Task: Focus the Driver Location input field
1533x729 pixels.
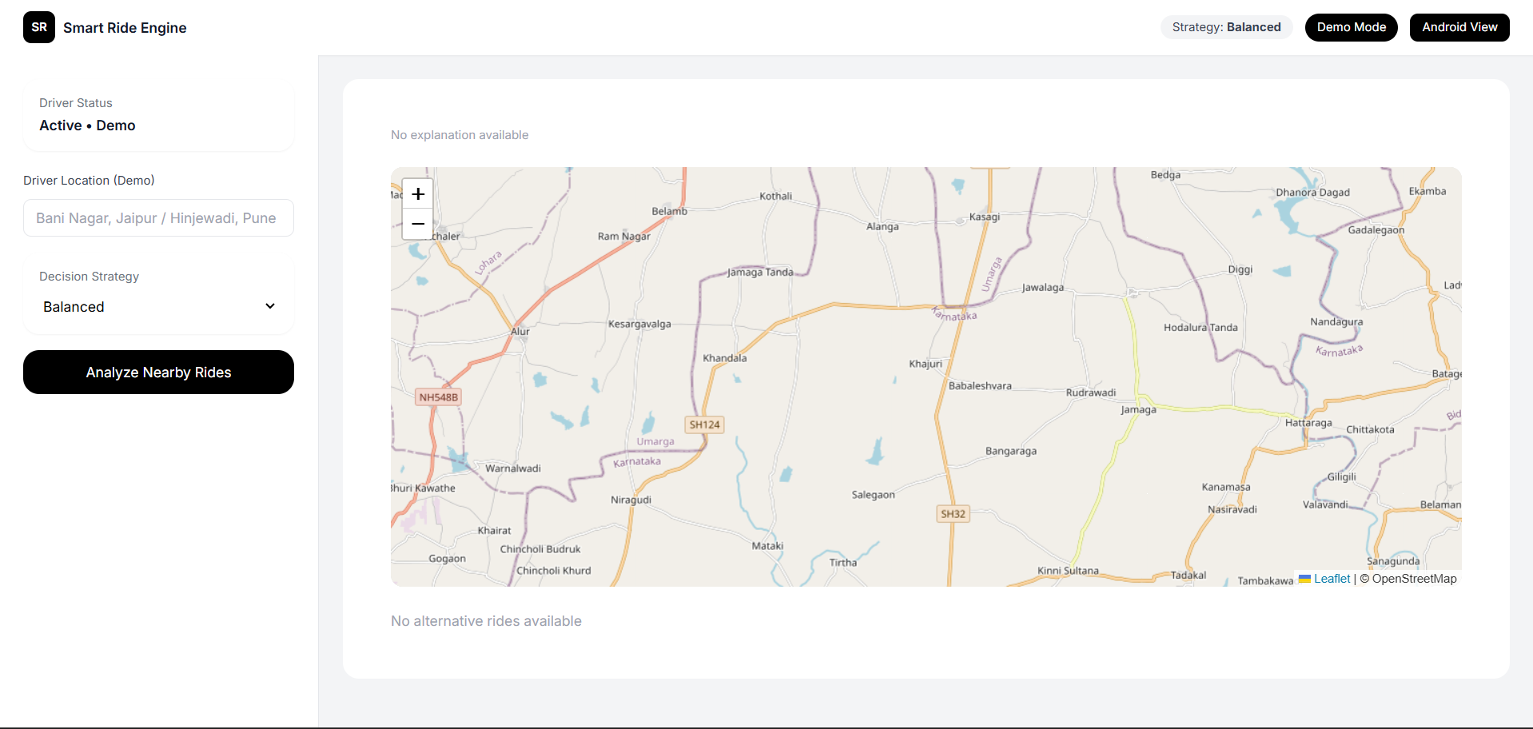Action: point(158,218)
